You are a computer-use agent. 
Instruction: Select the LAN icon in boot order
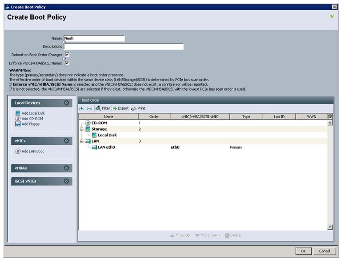pyautogui.click(x=88, y=141)
